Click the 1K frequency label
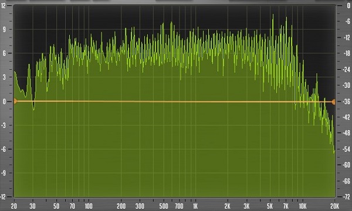Viewport: 352px width, 211px height. [x=195, y=206]
